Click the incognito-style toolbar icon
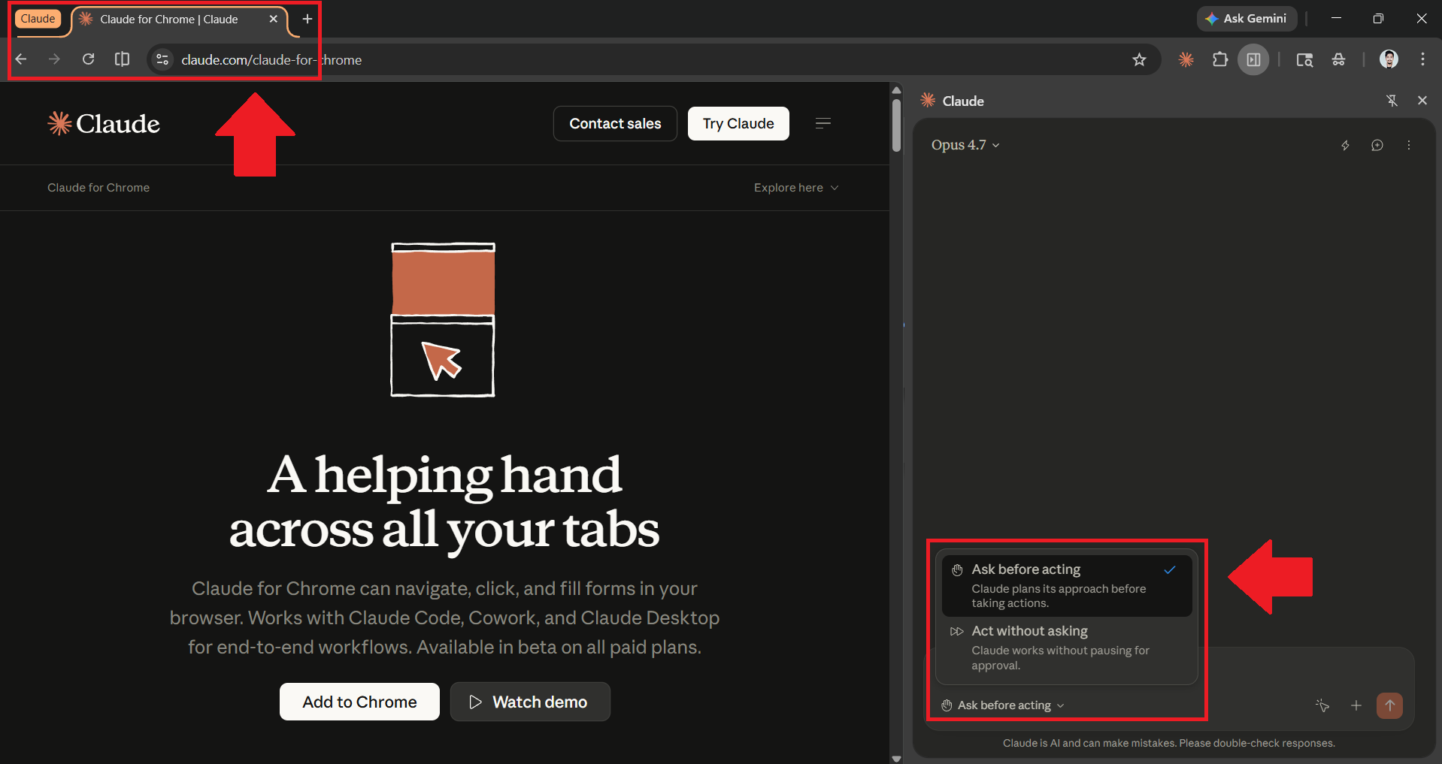1442x764 pixels. (1338, 59)
